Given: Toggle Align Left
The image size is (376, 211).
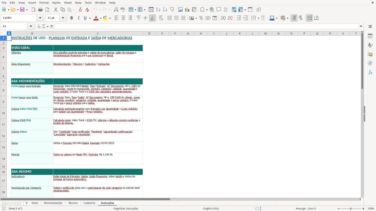Looking at the screenshot, I should (117, 18).
